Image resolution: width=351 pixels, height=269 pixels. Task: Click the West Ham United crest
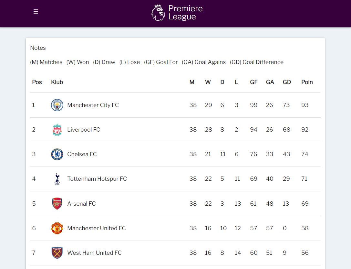pos(57,253)
